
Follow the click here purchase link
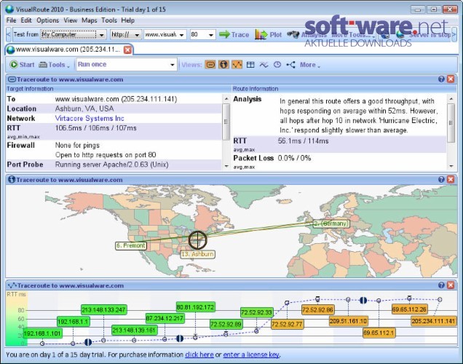pyautogui.click(x=199, y=355)
